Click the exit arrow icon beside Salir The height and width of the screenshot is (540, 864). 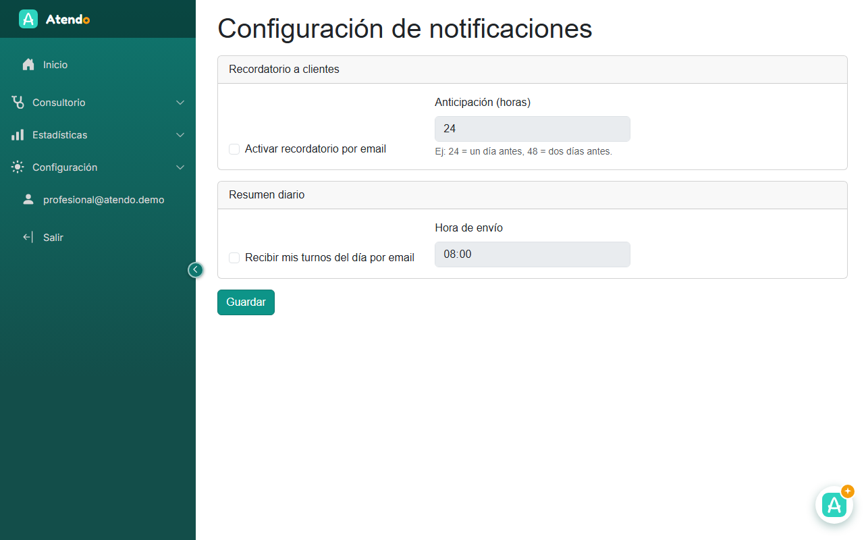pos(28,238)
